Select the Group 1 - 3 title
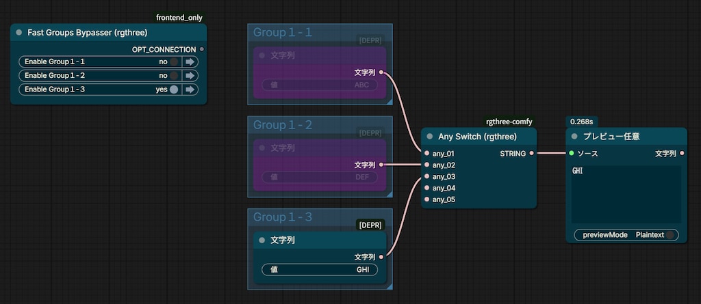The height and width of the screenshot is (304, 701). point(283,217)
